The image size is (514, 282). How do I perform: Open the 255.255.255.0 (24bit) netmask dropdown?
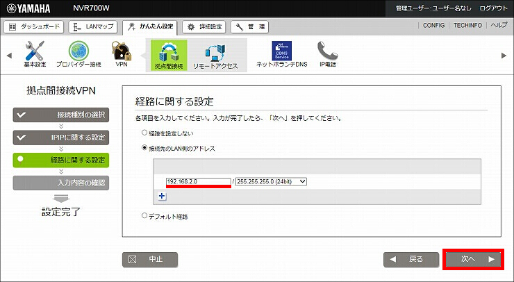tap(271, 181)
